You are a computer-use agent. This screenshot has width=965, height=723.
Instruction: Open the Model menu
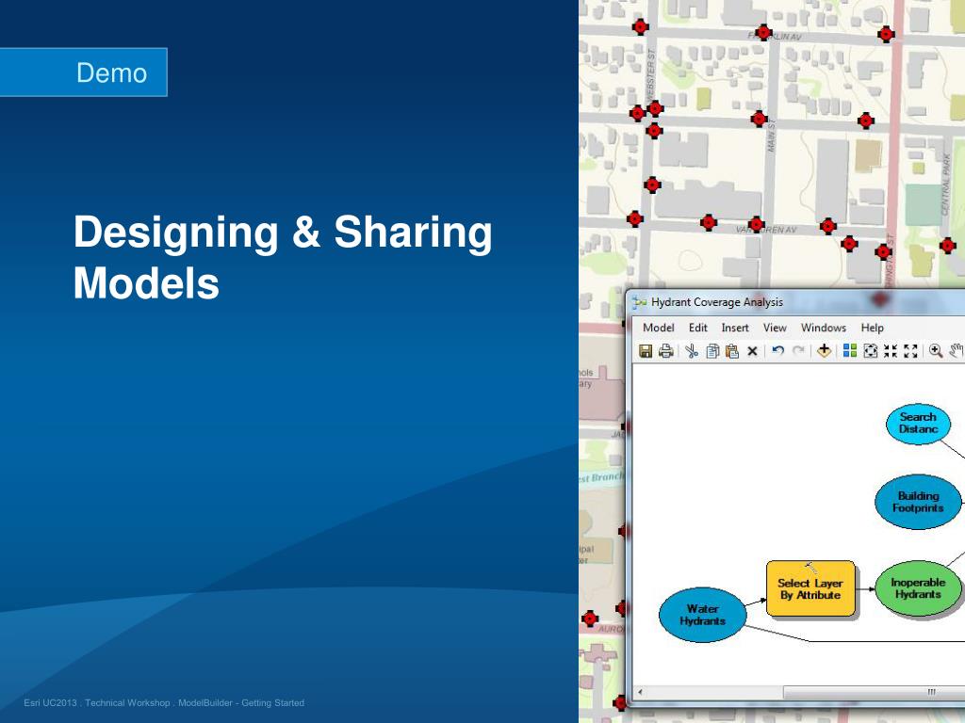[659, 328]
